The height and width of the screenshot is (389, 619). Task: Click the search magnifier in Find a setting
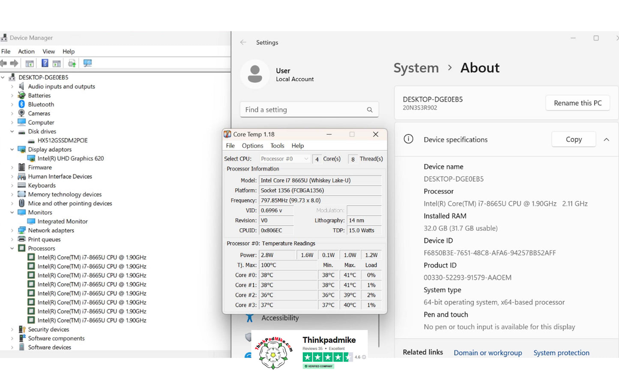coord(370,110)
